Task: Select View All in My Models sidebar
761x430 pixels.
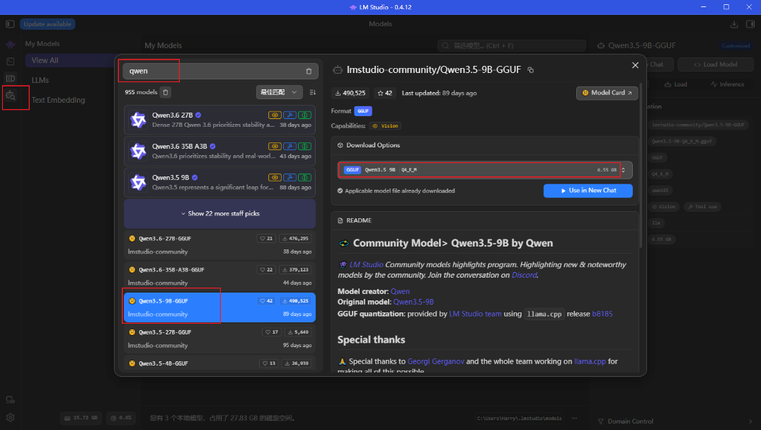Action: click(70, 61)
